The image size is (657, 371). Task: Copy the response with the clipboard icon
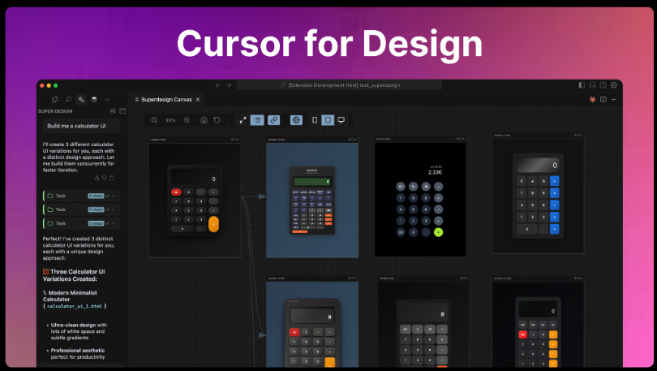tap(112, 178)
